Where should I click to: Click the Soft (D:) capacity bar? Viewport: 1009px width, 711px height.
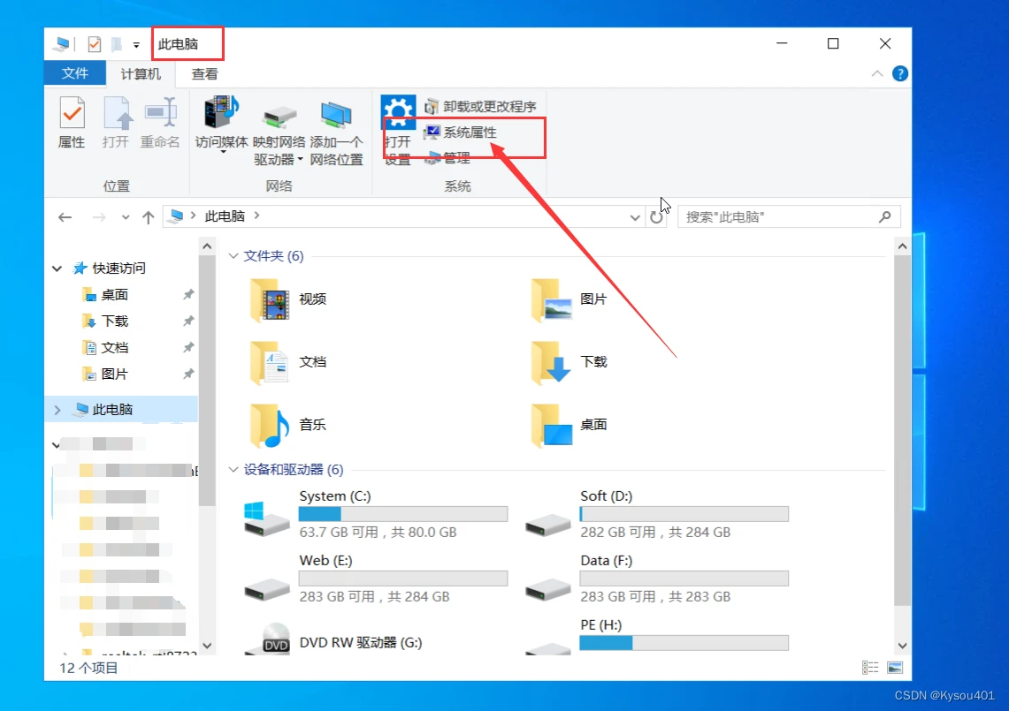[684, 514]
